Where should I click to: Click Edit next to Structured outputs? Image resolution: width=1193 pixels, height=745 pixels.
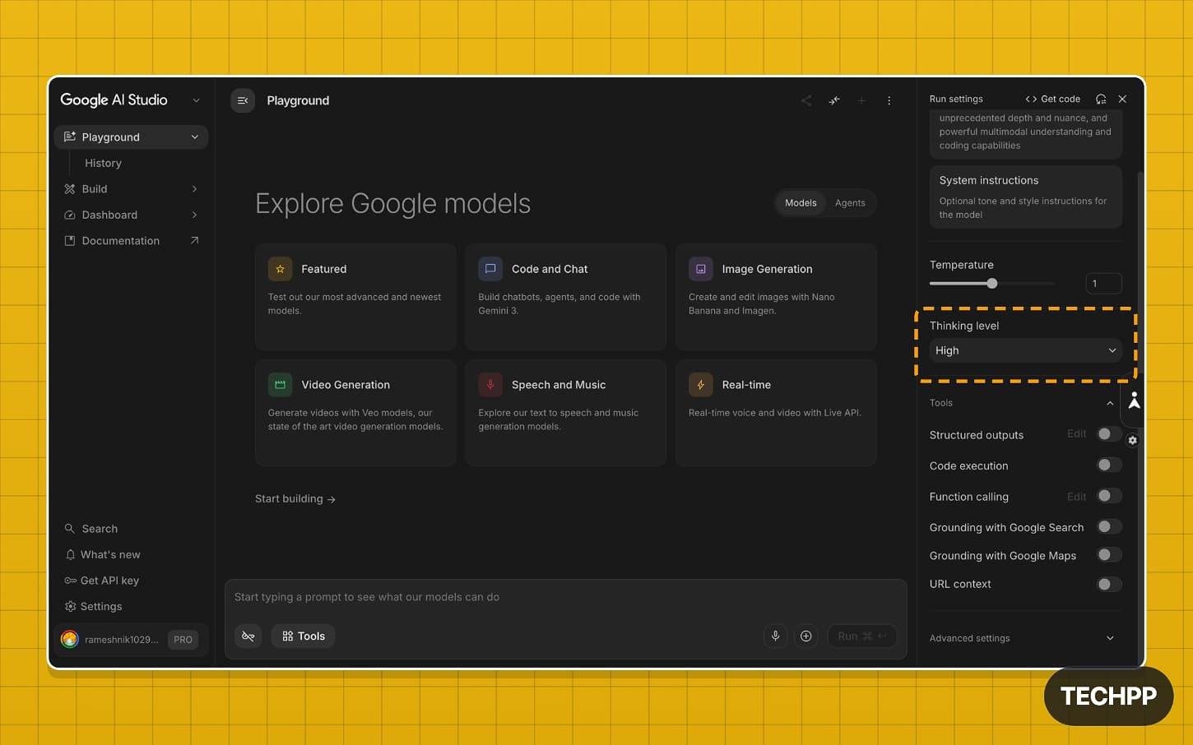pos(1076,434)
